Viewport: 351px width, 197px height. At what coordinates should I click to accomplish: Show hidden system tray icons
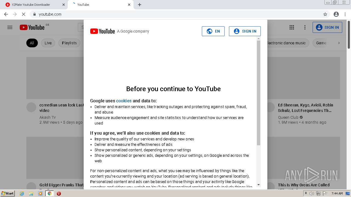[x=306, y=193]
